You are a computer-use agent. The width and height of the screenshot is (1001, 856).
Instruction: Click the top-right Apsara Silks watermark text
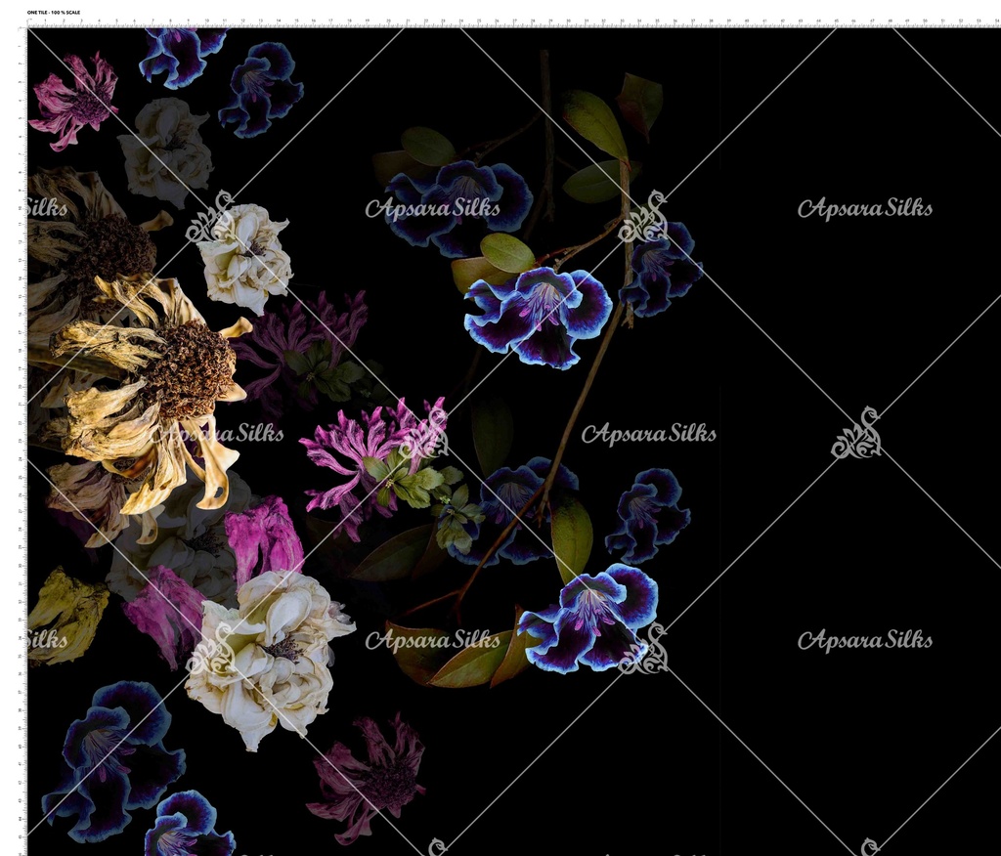click(x=864, y=208)
